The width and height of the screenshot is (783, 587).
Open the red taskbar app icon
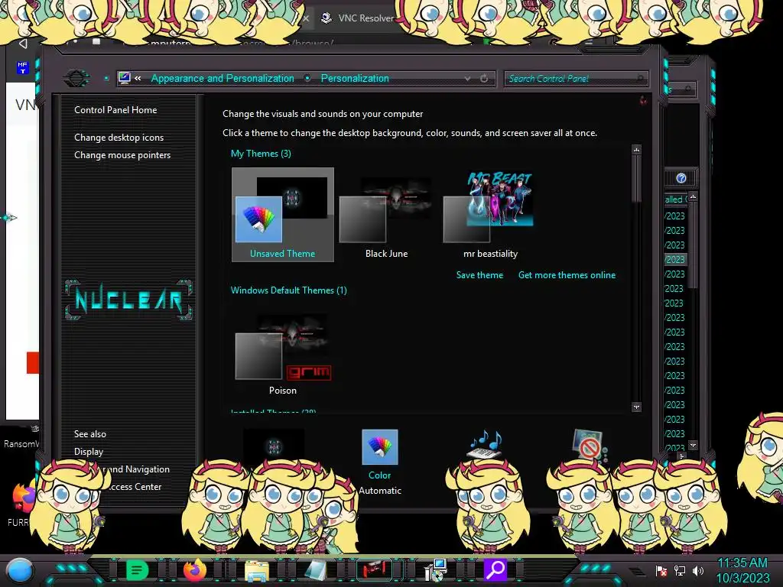(375, 569)
